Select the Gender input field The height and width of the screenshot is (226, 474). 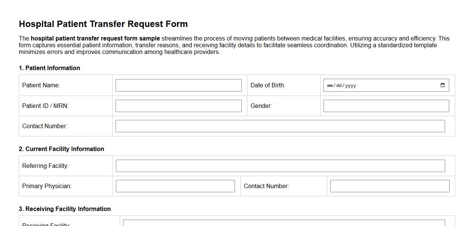[385, 106]
